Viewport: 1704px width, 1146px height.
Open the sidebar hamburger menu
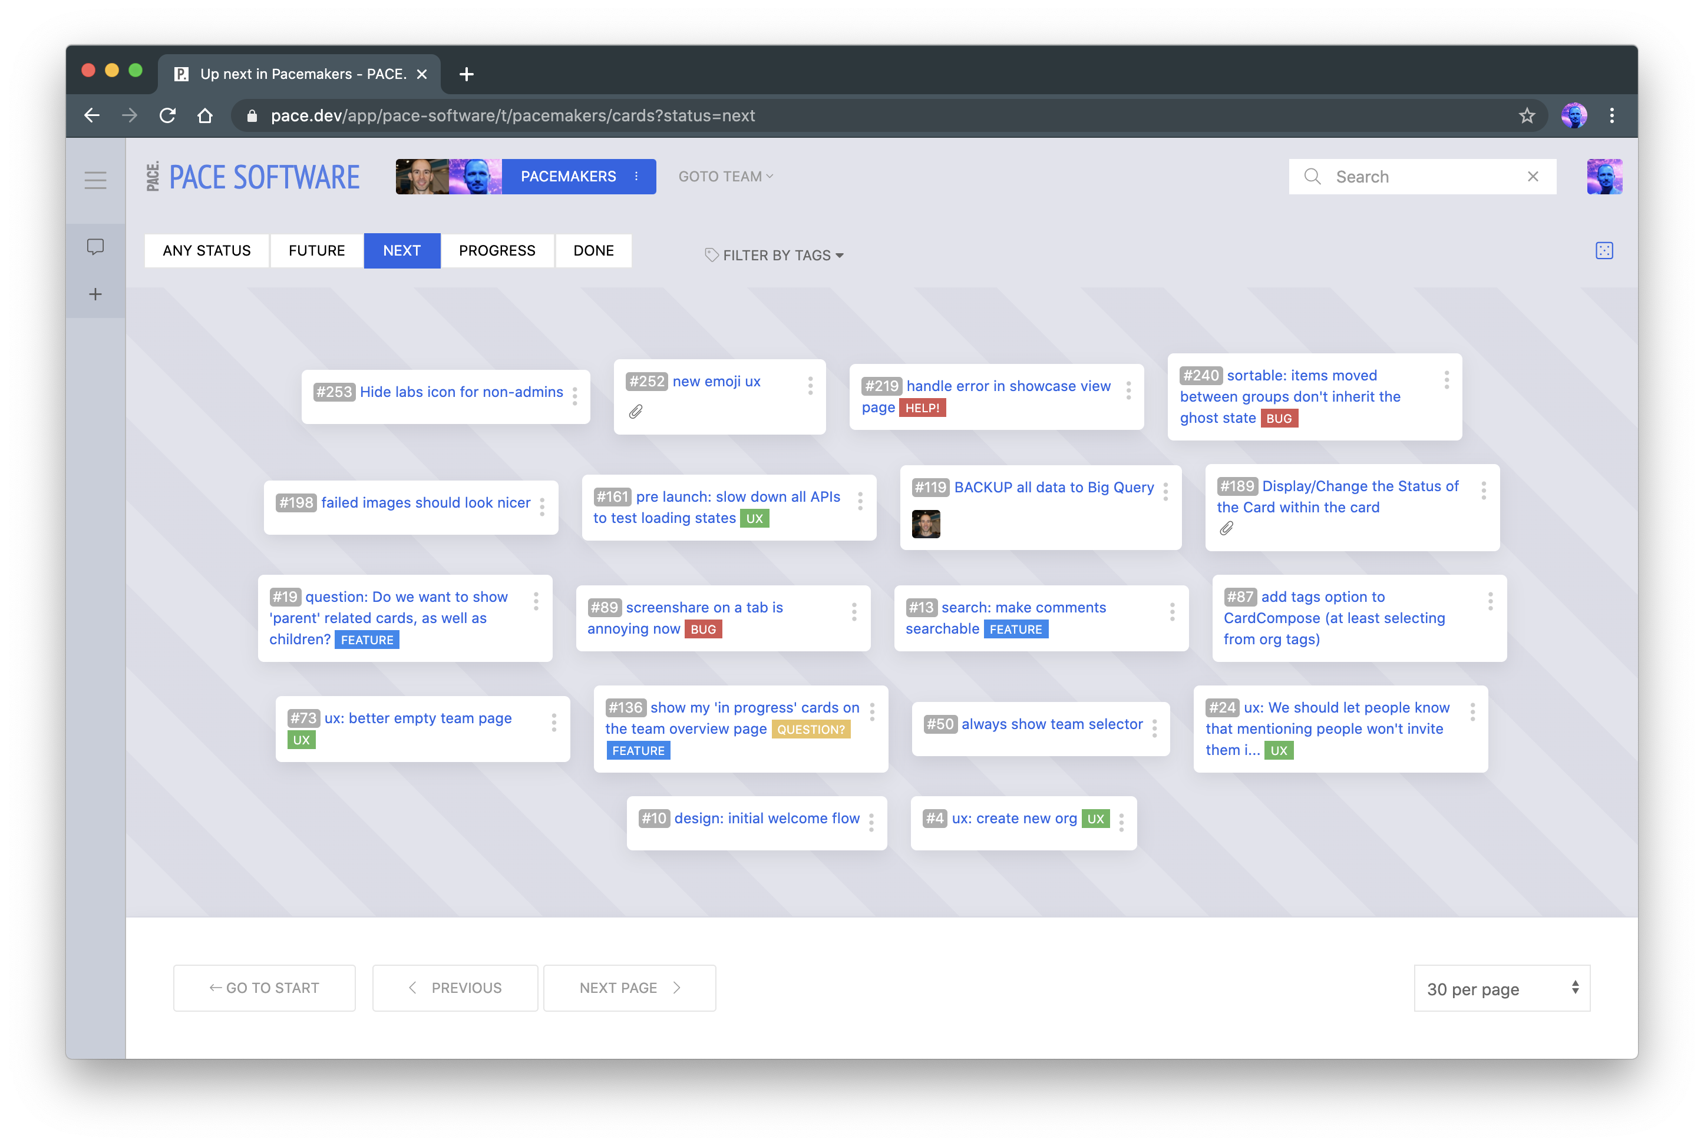point(96,180)
